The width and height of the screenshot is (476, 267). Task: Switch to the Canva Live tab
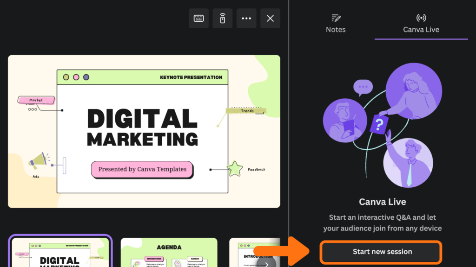tap(421, 23)
